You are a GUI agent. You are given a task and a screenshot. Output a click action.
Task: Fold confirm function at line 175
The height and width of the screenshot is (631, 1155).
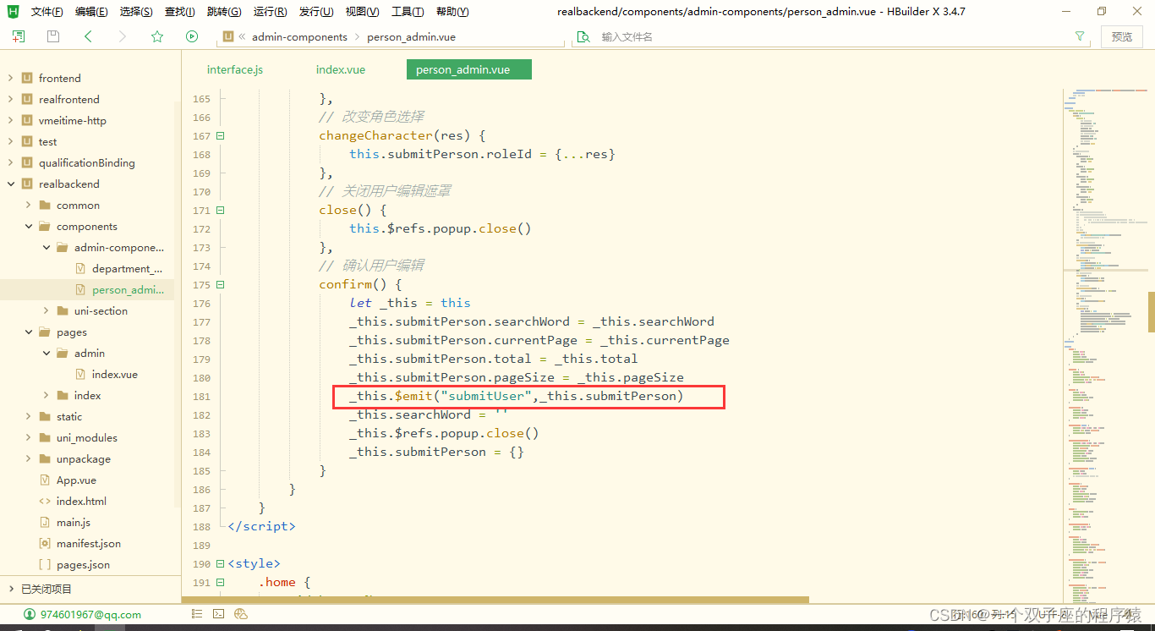pos(221,284)
